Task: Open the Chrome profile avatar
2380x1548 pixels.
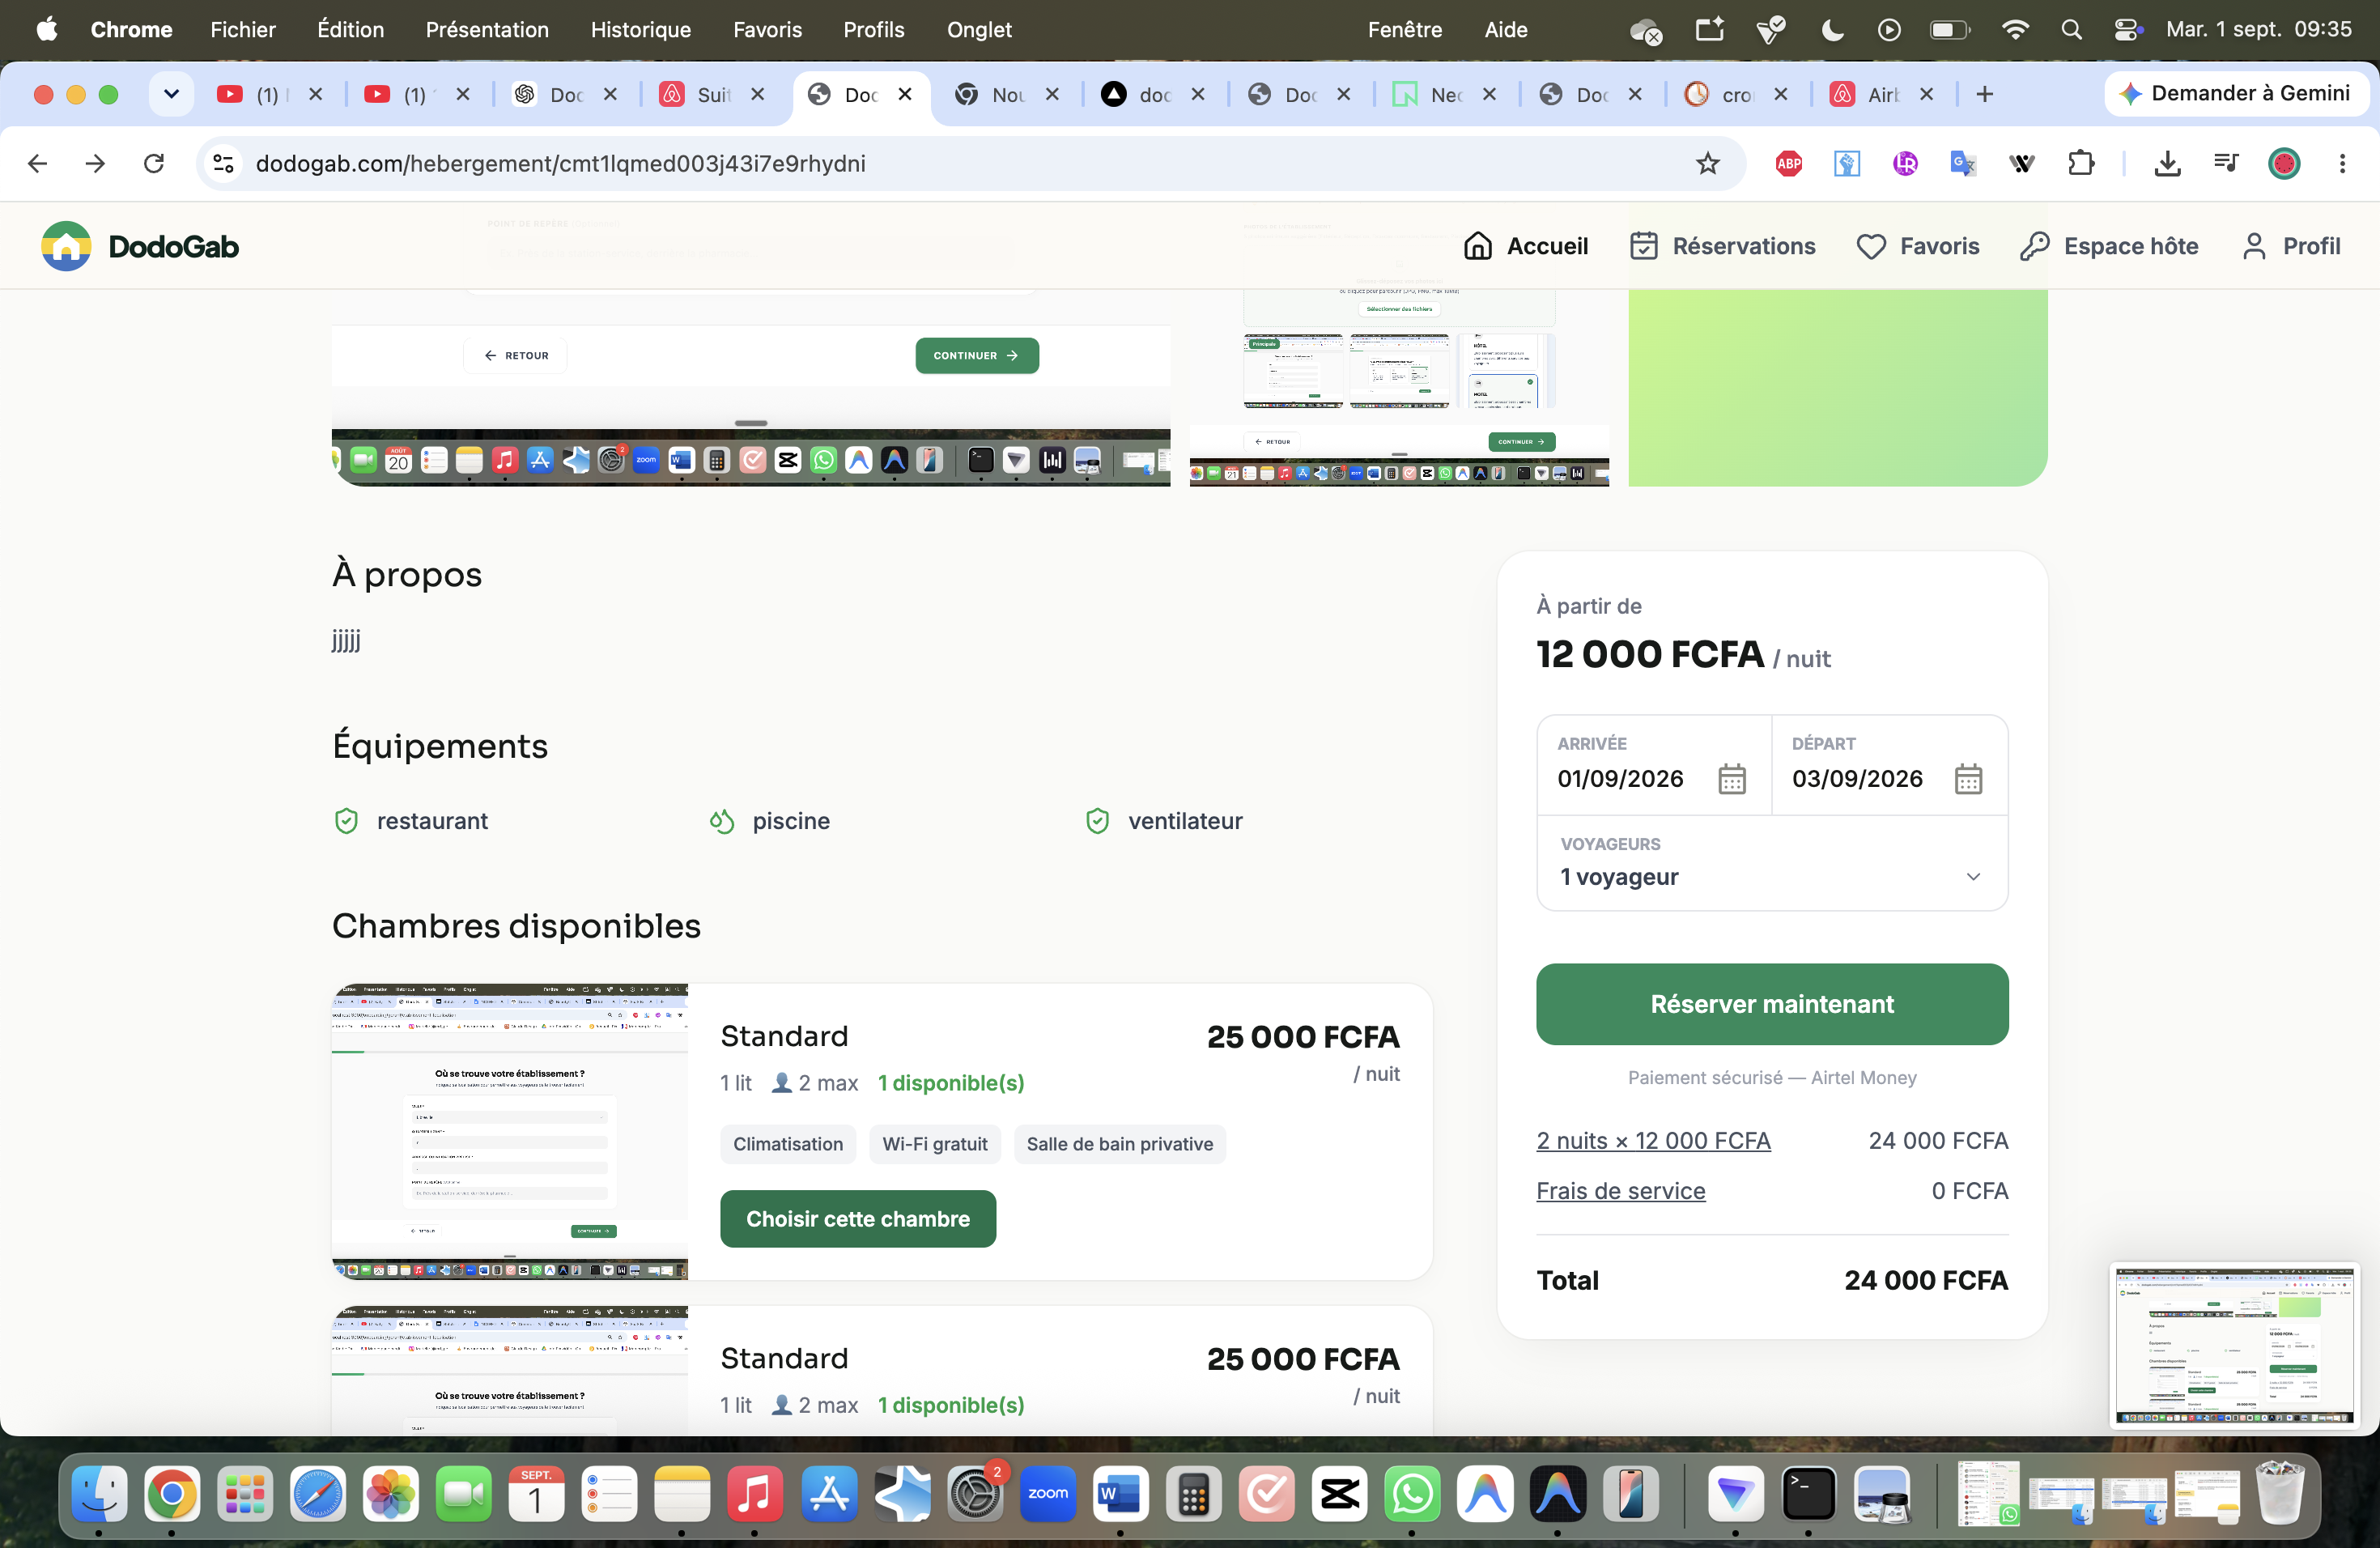Action: pyautogui.click(x=2284, y=163)
